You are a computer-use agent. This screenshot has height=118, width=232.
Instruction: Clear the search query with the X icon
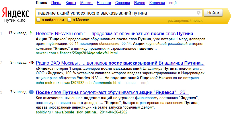[198, 13]
